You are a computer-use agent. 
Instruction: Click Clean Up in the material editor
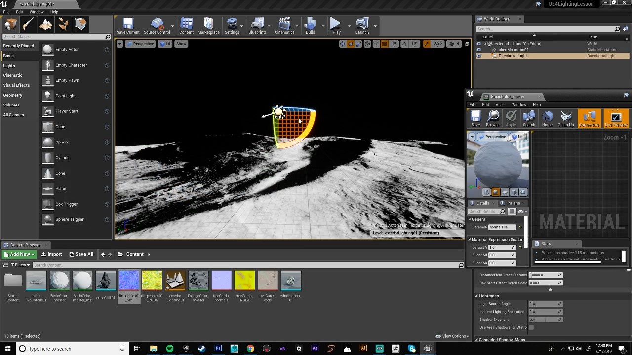tap(566, 118)
